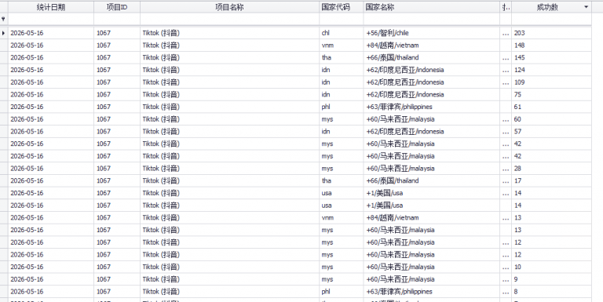Select country code mys in the 28 row
The width and height of the screenshot is (603, 302).
pos(341,169)
